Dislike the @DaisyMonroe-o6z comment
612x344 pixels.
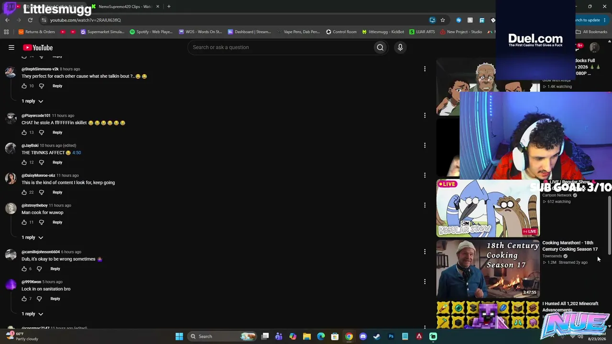[41, 192]
